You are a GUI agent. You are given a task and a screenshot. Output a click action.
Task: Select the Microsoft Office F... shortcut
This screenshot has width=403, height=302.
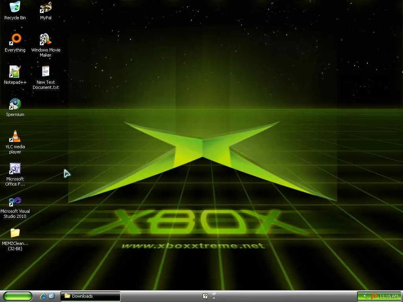point(15,174)
